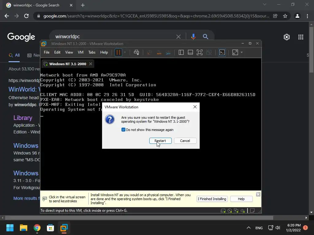Viewport: 314px width, 235px height.
Task: Open the VMware Help menu
Action: (104, 52)
